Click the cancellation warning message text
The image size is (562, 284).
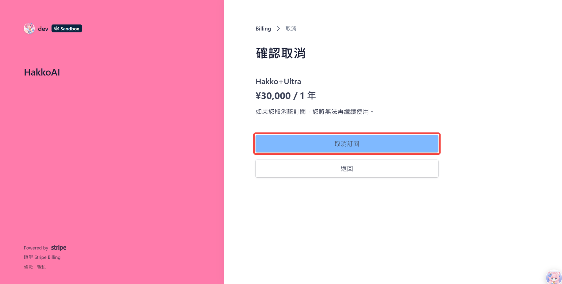point(315,112)
